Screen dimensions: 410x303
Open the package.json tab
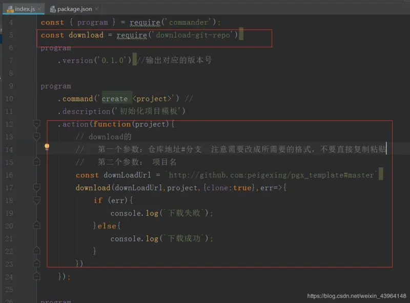coord(74,9)
